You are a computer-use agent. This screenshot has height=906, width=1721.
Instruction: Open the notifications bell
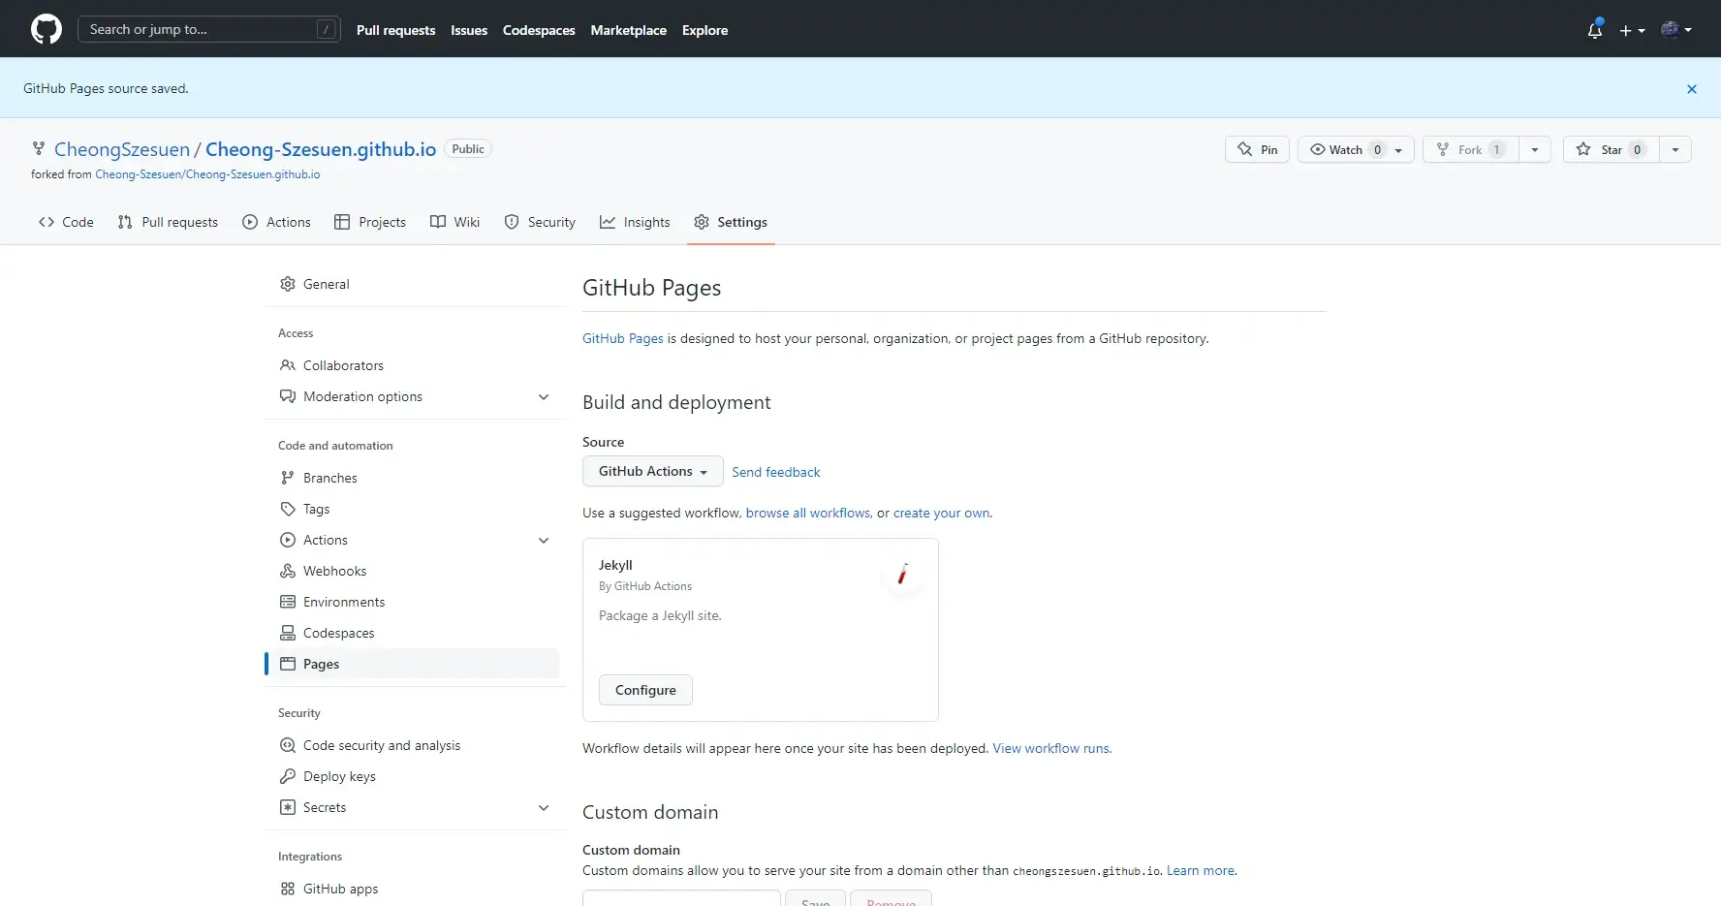1595,30
